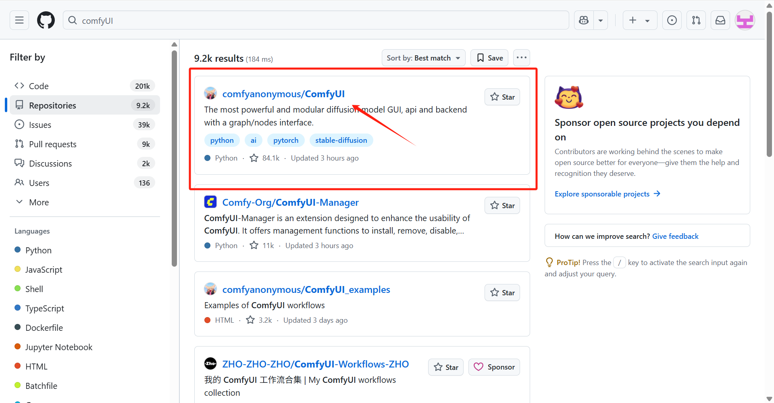
Task: Open the pull requests icon in header
Action: tap(696, 20)
